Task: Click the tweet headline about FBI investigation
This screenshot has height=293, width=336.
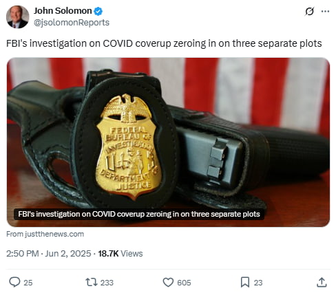Action: (x=164, y=43)
